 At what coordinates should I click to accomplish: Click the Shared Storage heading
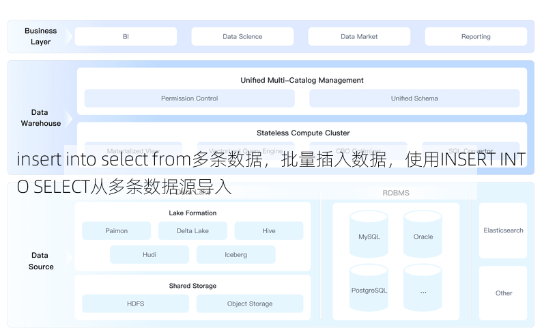[x=192, y=286]
